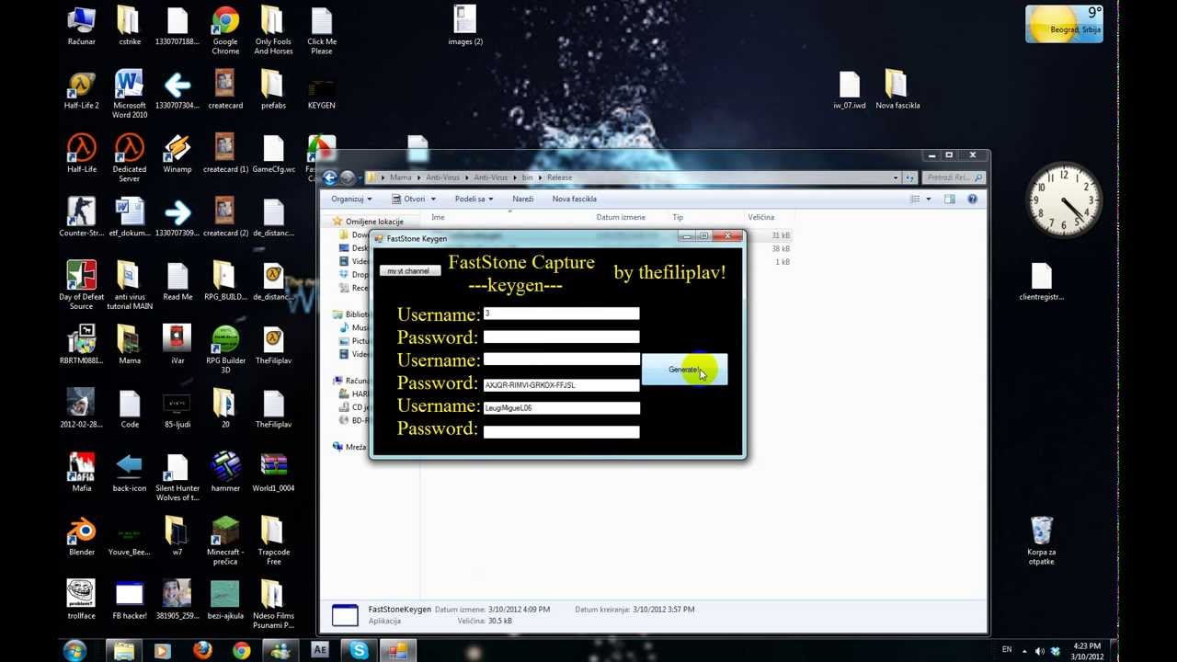Image resolution: width=1177 pixels, height=662 pixels.
Task: Refresh the Explorer folder view
Action: pos(910,177)
